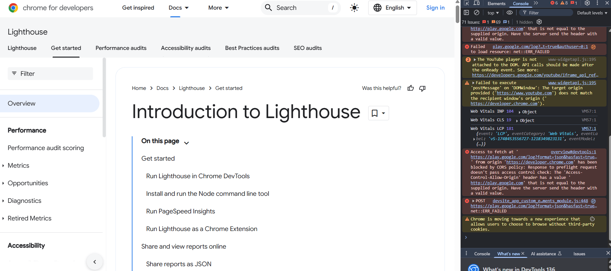Click the thumbs down not helpful icon
Image resolution: width=611 pixels, height=271 pixels.
coord(422,88)
